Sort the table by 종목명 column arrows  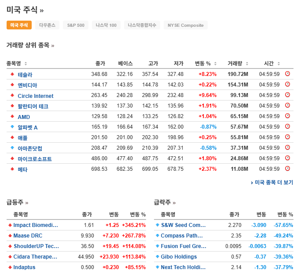pyautogui.click(x=26, y=64)
